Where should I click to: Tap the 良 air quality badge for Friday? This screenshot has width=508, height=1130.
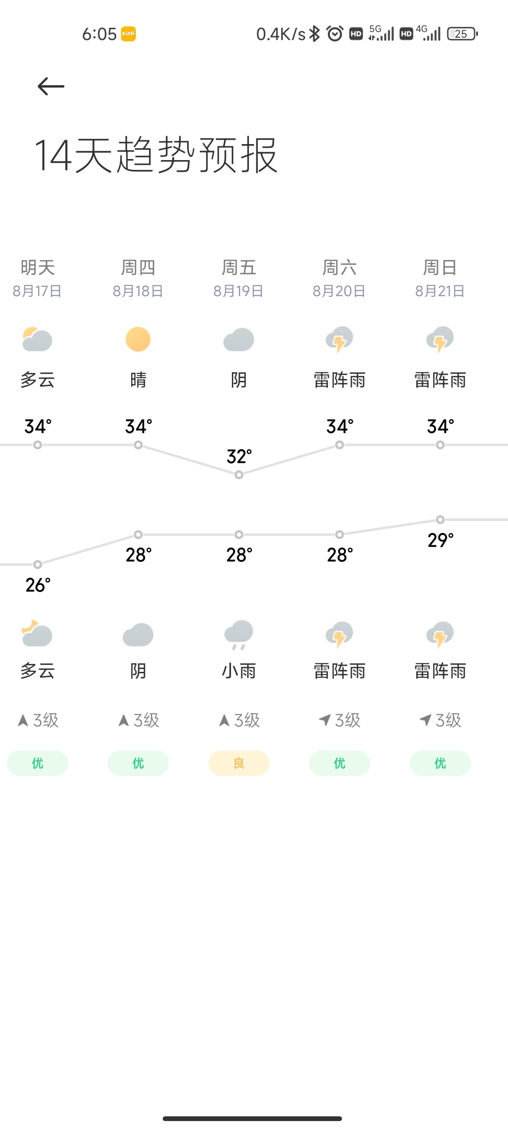point(238,763)
